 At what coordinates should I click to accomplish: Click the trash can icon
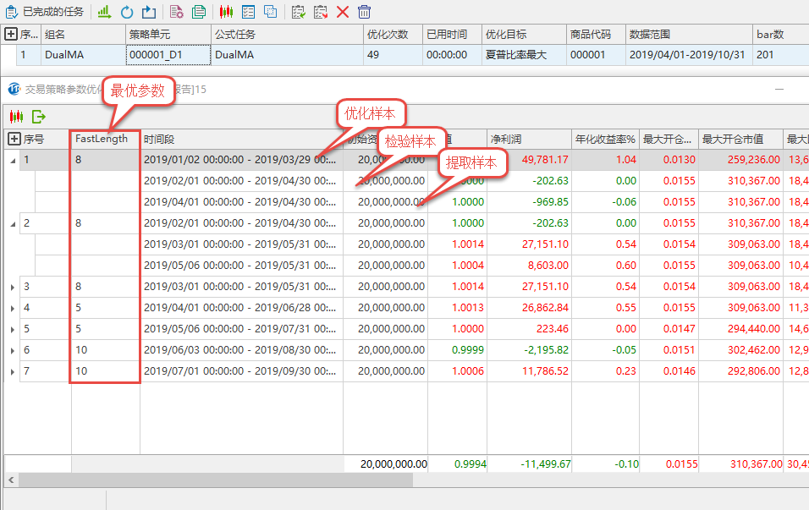364,12
